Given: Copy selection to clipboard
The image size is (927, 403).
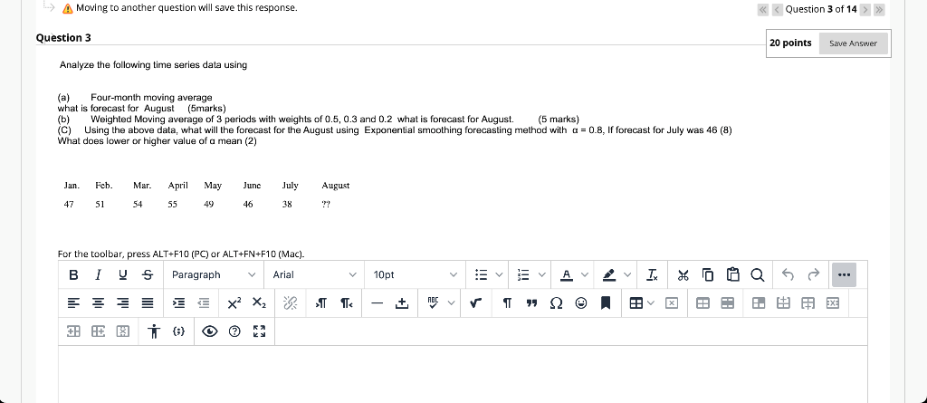Looking at the screenshot, I should point(708,274).
